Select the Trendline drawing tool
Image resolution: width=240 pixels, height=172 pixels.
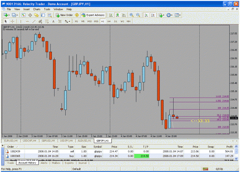coord(34,21)
